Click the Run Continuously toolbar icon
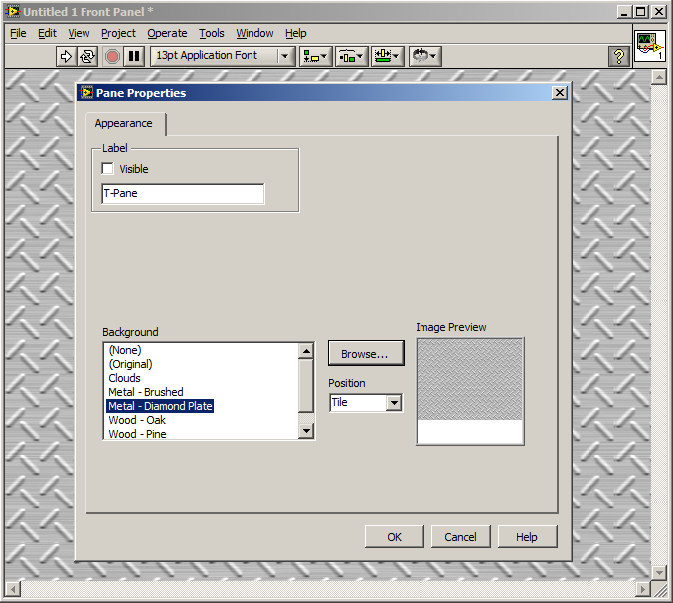The width and height of the screenshot is (673, 603). click(x=87, y=57)
